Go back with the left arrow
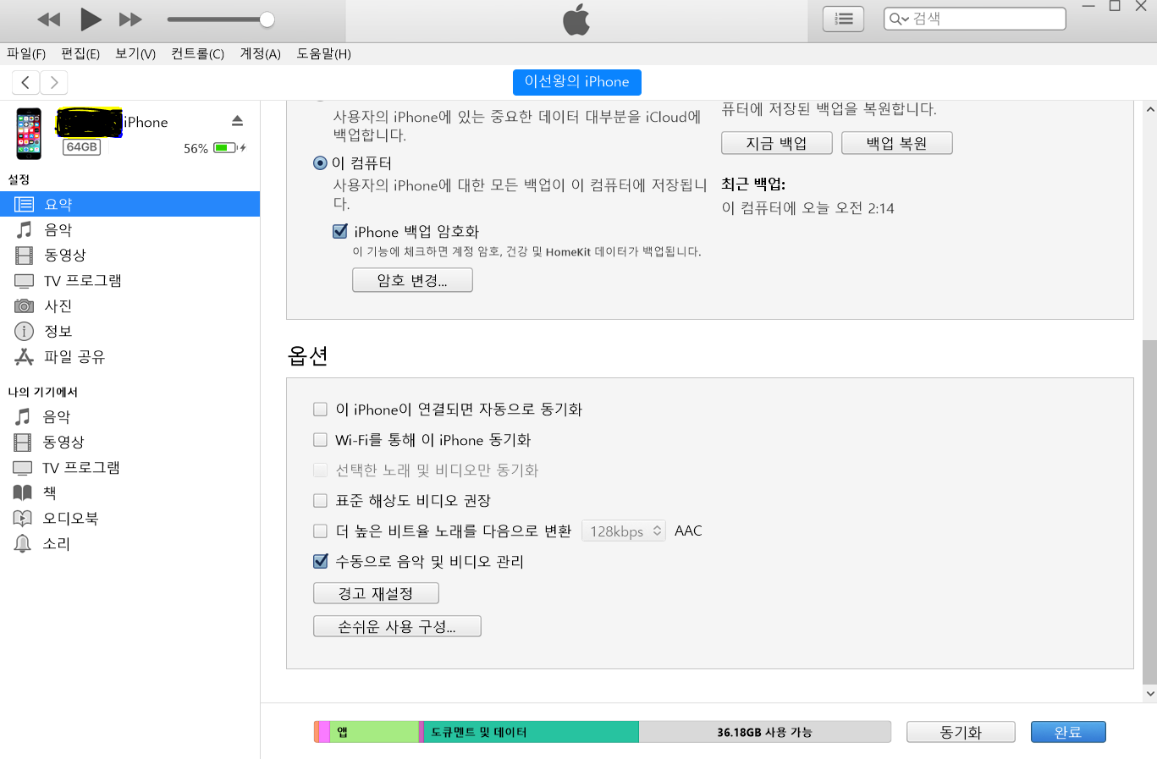The height and width of the screenshot is (759, 1157). point(25,82)
